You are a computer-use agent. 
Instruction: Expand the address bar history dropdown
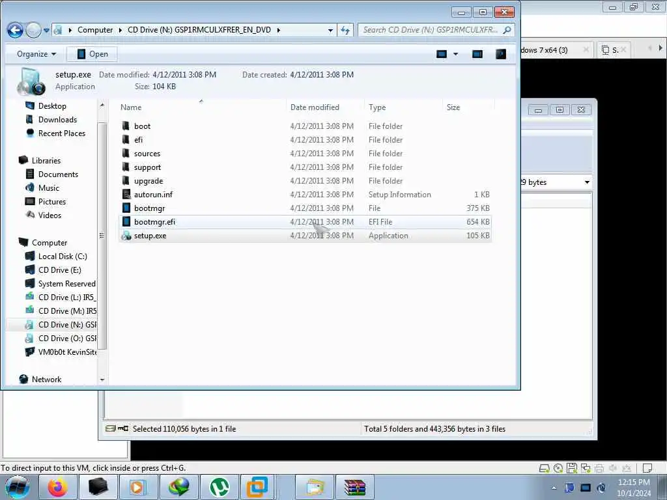coord(330,30)
